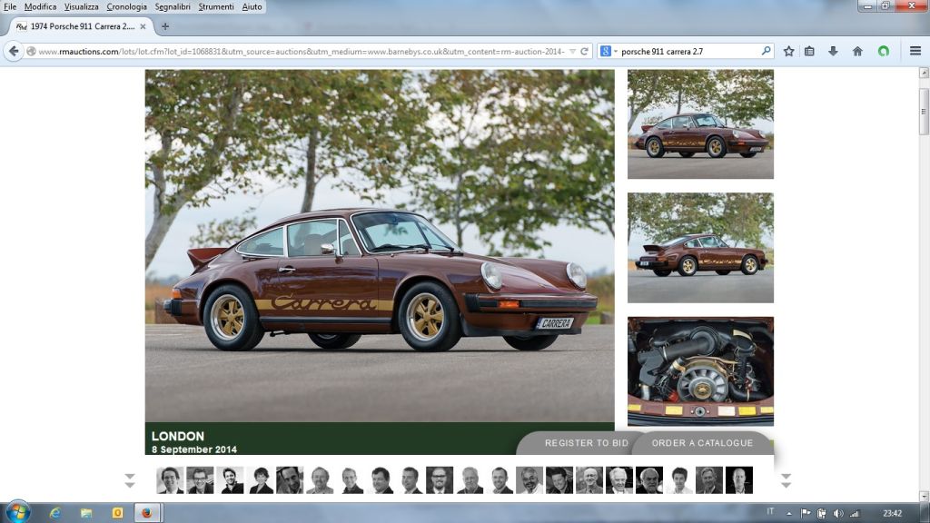
Task: Click the '8 September 2014' date text
Action: pos(194,449)
